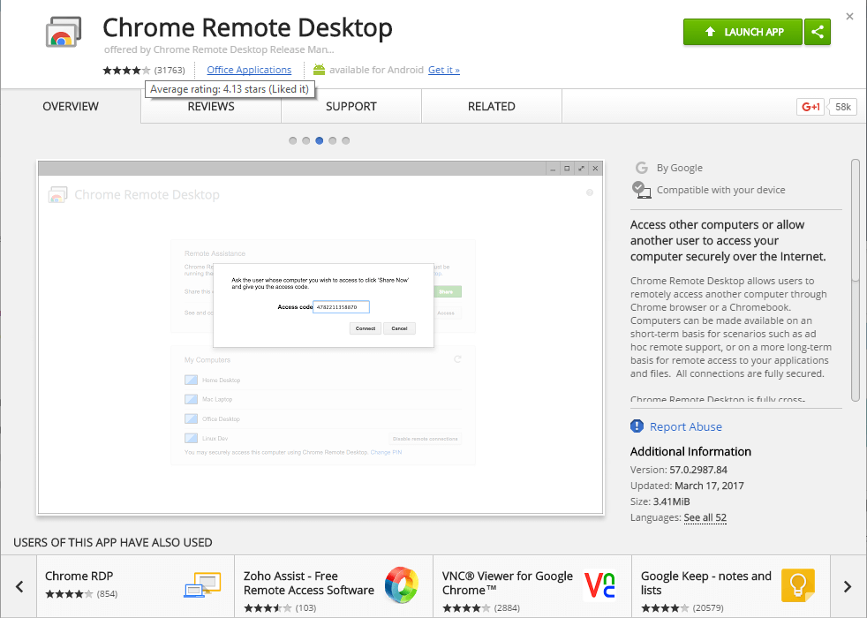Click the size value 3.41MiB
The image size is (867, 618).
[671, 502]
